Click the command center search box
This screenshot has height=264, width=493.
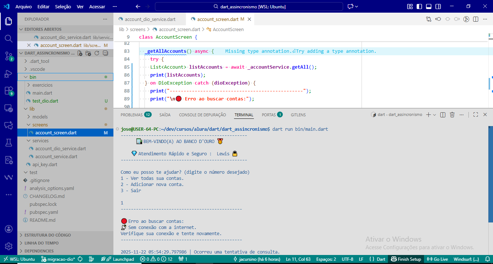(249, 7)
